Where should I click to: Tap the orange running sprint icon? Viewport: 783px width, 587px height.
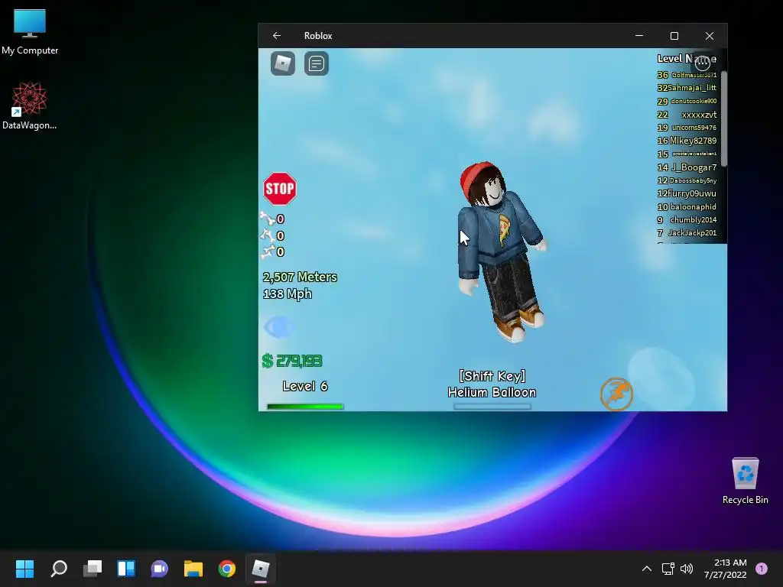pyautogui.click(x=617, y=394)
